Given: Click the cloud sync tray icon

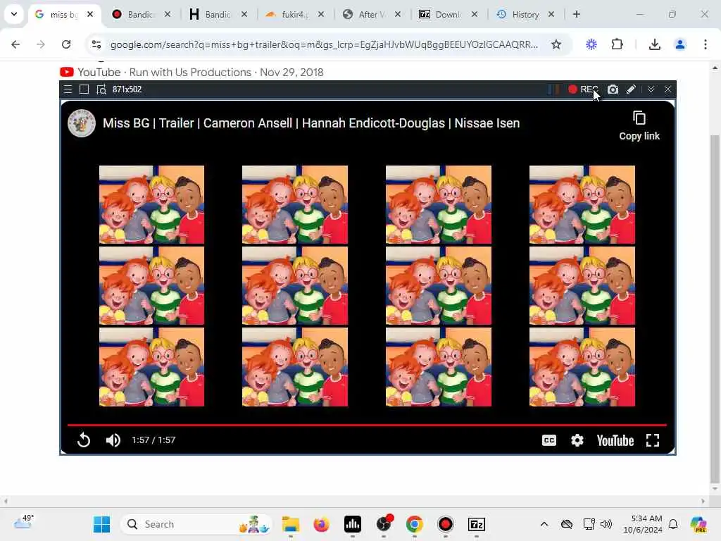Looking at the screenshot, I should (x=567, y=524).
